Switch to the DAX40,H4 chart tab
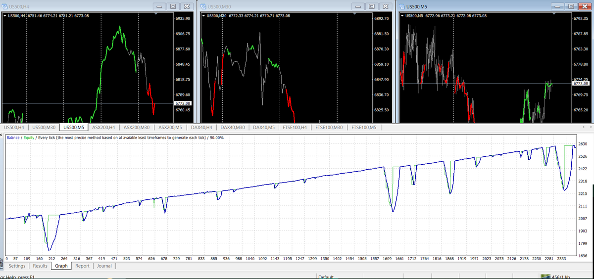 click(202, 128)
